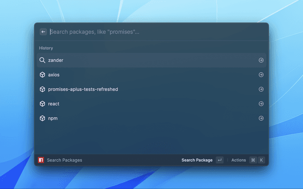Select the axios package entry
Viewport: 303px width, 189px height.
142,75
